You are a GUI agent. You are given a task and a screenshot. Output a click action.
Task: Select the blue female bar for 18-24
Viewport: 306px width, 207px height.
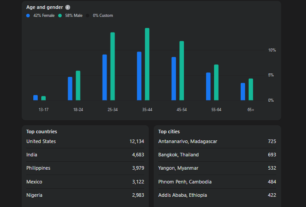click(70, 88)
